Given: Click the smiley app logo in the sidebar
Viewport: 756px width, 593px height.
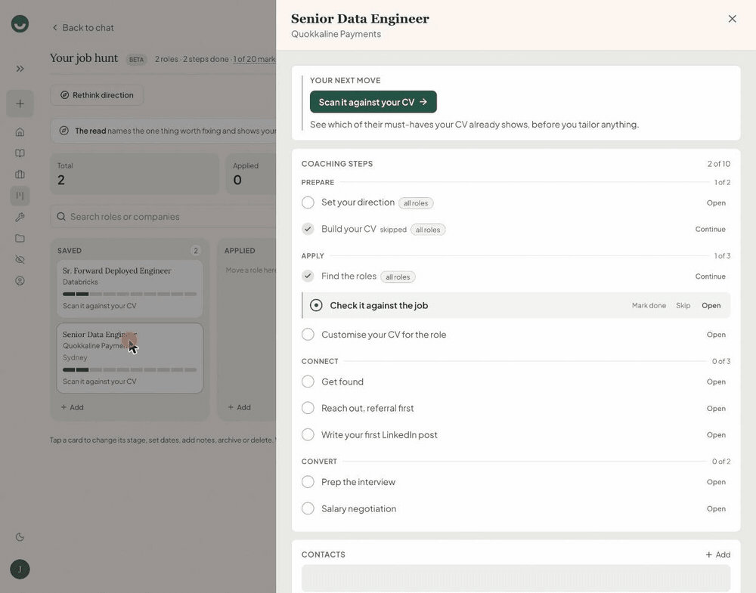Looking at the screenshot, I should point(20,23).
